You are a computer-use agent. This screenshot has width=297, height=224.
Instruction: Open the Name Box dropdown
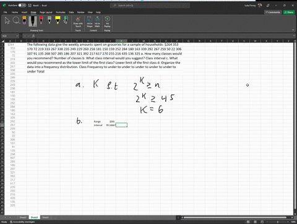[x=17, y=36]
